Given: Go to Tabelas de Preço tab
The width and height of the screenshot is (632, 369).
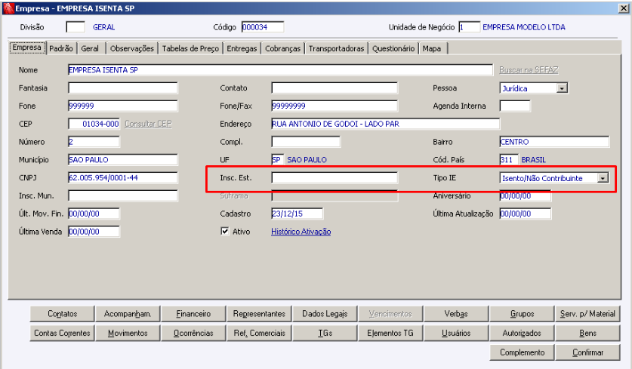Looking at the screenshot, I should point(190,48).
